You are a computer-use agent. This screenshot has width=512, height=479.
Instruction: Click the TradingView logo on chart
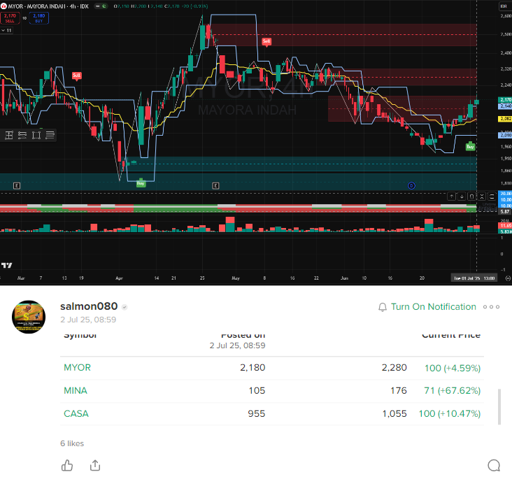click(x=7, y=265)
